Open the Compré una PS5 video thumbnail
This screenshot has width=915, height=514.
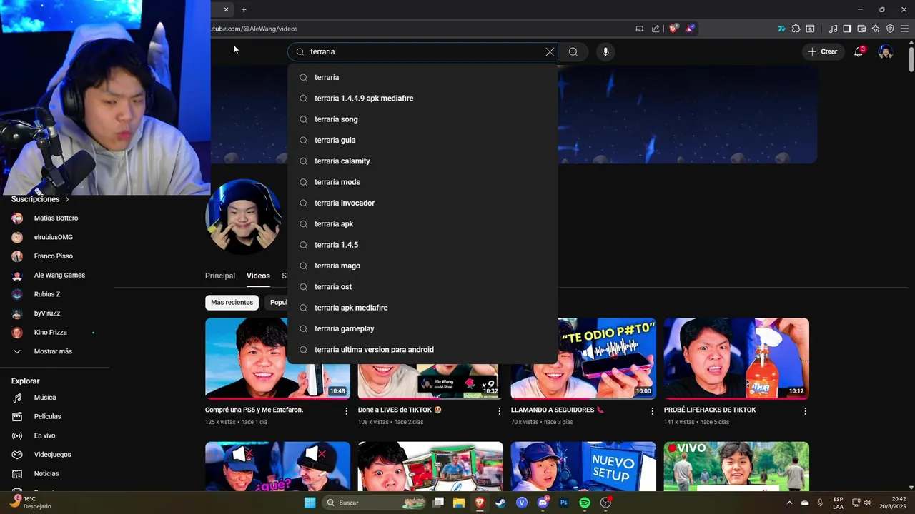pos(277,358)
